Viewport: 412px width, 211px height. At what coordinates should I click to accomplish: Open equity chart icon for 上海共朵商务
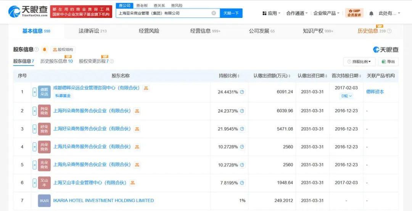[137, 147]
